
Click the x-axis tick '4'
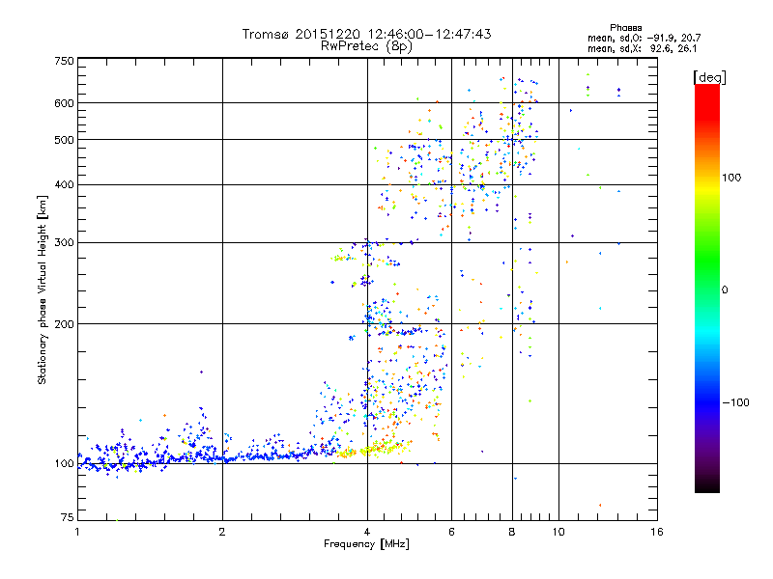(x=367, y=532)
